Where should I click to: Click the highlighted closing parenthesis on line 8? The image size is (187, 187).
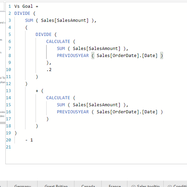162,55
